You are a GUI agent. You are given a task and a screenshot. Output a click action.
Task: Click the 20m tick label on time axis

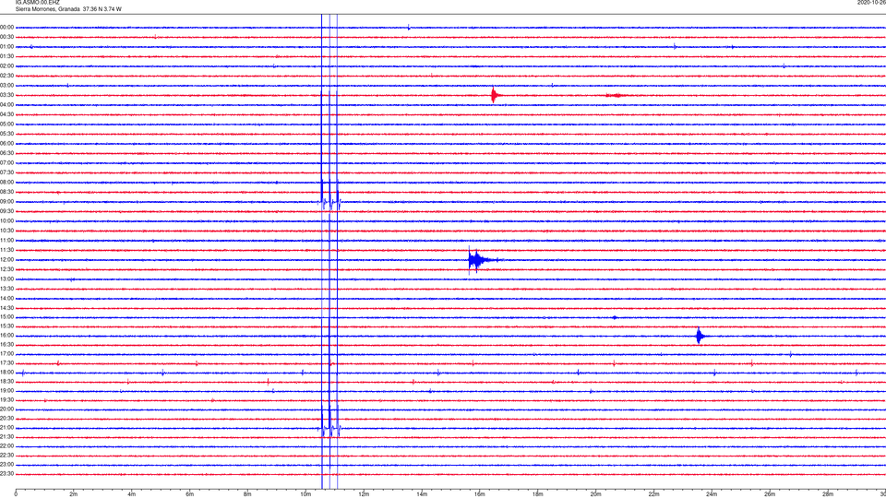(595, 494)
